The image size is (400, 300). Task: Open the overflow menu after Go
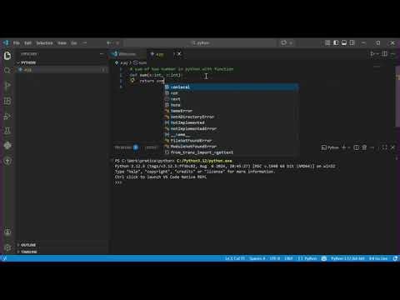[x=85, y=43]
